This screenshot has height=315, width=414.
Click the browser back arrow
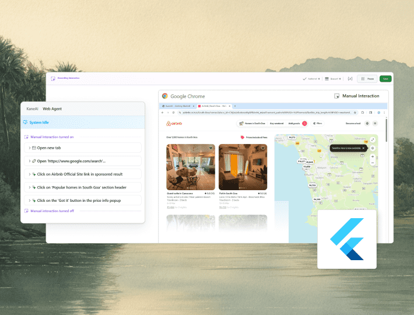[x=162, y=113]
